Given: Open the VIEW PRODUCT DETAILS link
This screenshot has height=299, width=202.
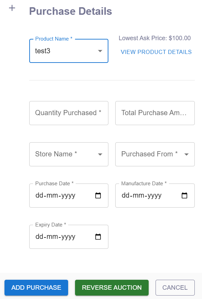Looking at the screenshot, I should tap(156, 52).
